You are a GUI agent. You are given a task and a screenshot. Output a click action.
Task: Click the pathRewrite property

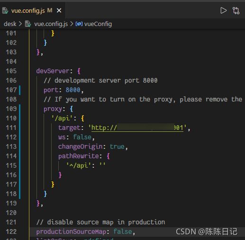tap(79, 156)
